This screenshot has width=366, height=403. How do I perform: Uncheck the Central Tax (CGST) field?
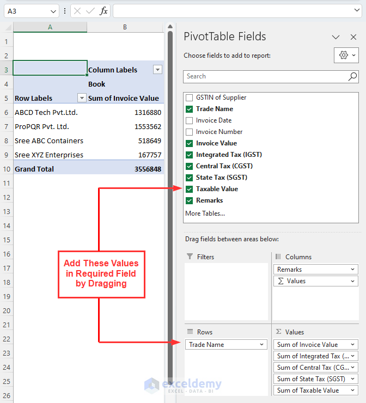tap(189, 166)
